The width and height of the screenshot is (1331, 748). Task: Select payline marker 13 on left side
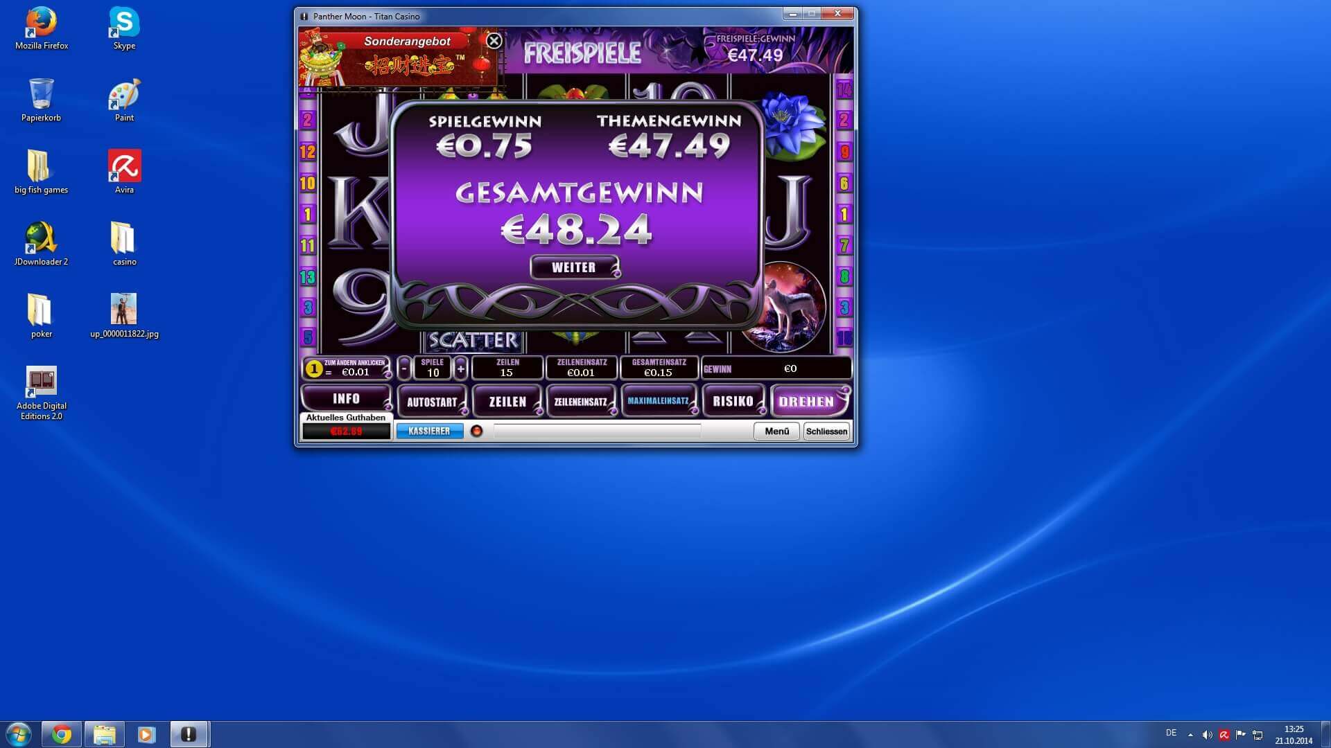(x=308, y=277)
